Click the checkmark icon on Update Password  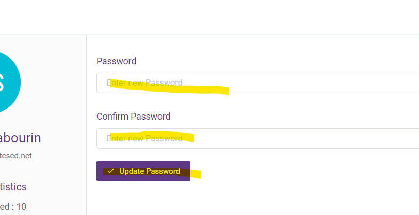click(110, 171)
